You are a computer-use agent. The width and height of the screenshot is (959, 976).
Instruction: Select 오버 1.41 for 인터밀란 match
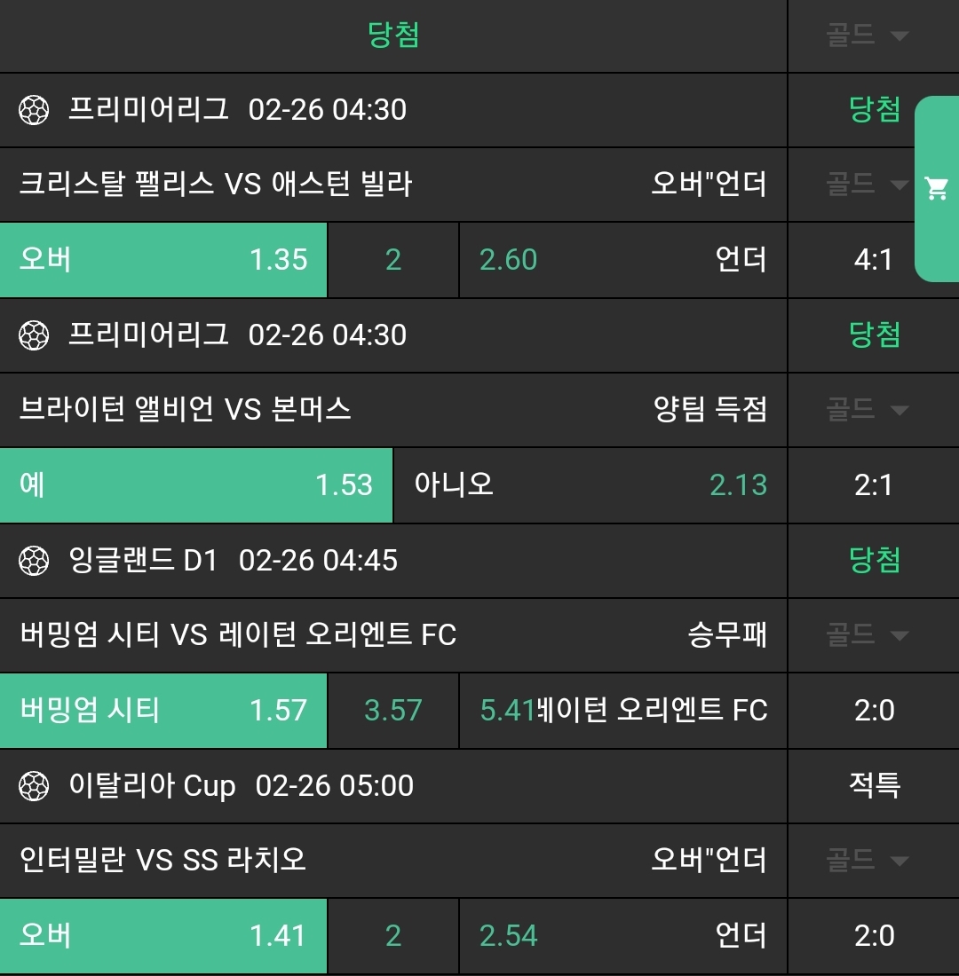pyautogui.click(x=163, y=936)
